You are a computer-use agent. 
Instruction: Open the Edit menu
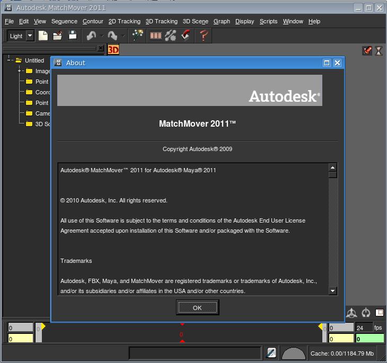[24, 22]
